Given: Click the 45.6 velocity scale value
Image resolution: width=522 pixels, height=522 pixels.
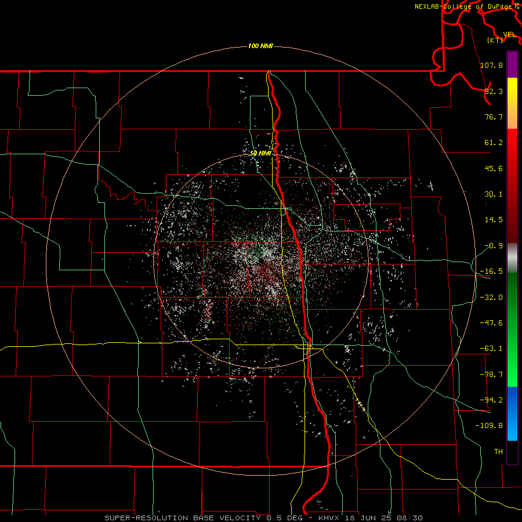Looking at the screenshot, I should (x=494, y=168).
